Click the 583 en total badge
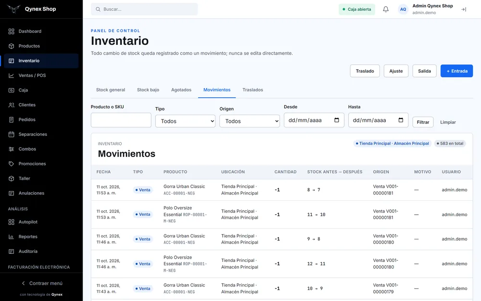Screen dimensions: 481x301 point(450,144)
